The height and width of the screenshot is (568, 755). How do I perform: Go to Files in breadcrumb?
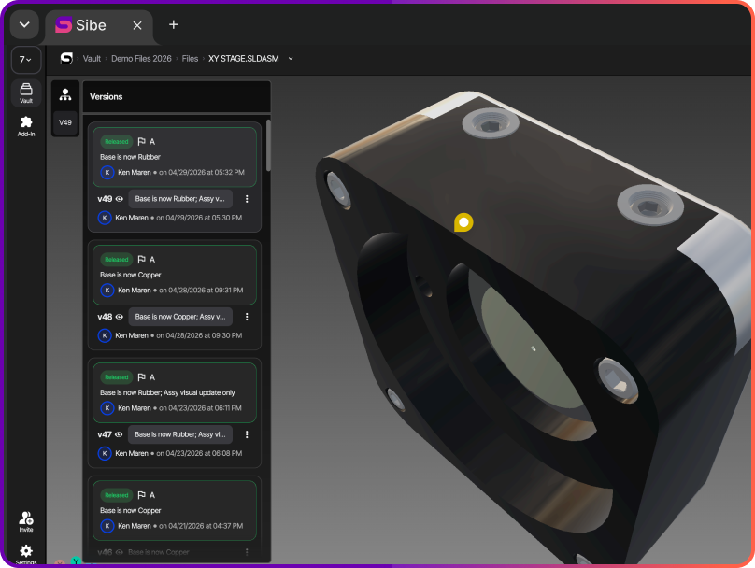coord(190,59)
